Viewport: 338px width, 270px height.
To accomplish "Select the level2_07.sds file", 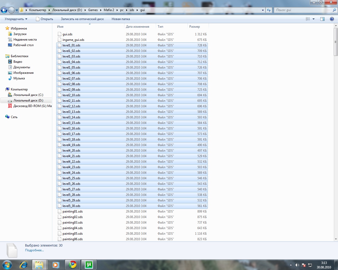I will click(132, 79).
